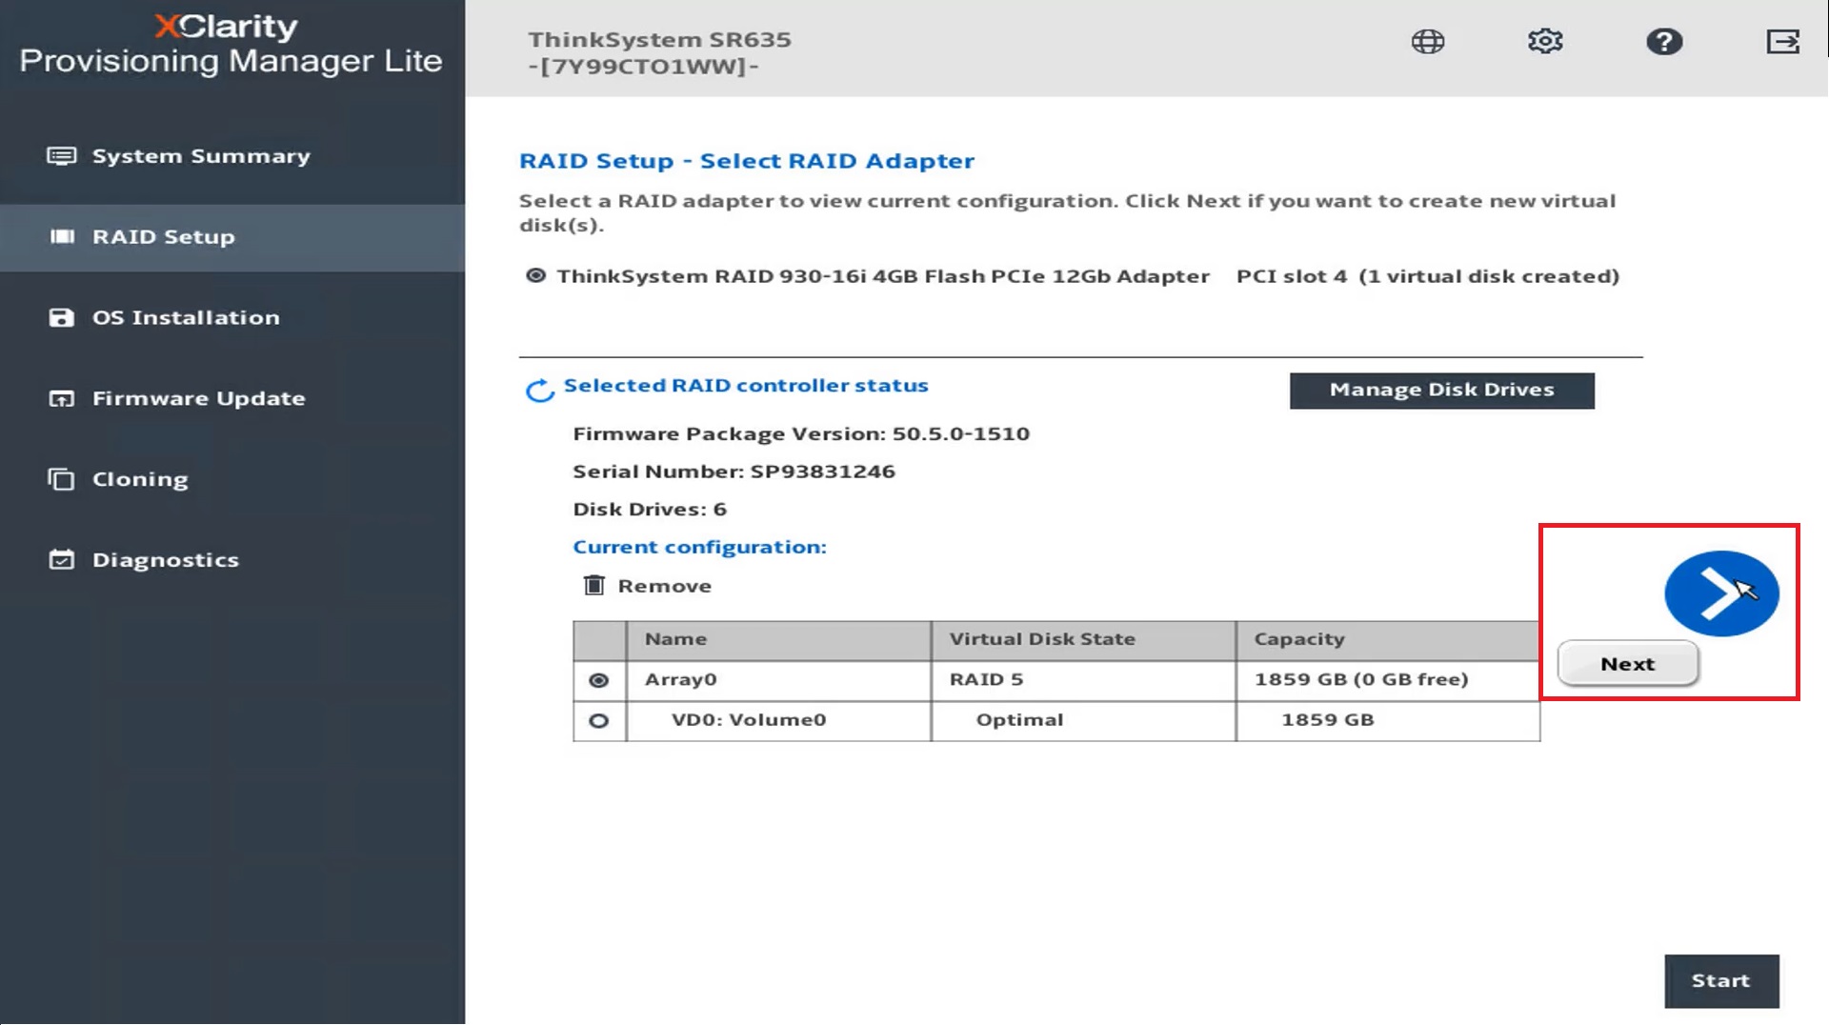This screenshot has height=1025, width=1829.
Task: Click the RAID Setup sidebar icon
Action: (62, 236)
